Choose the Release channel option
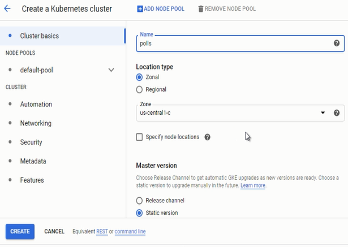348x247 pixels. click(x=139, y=201)
